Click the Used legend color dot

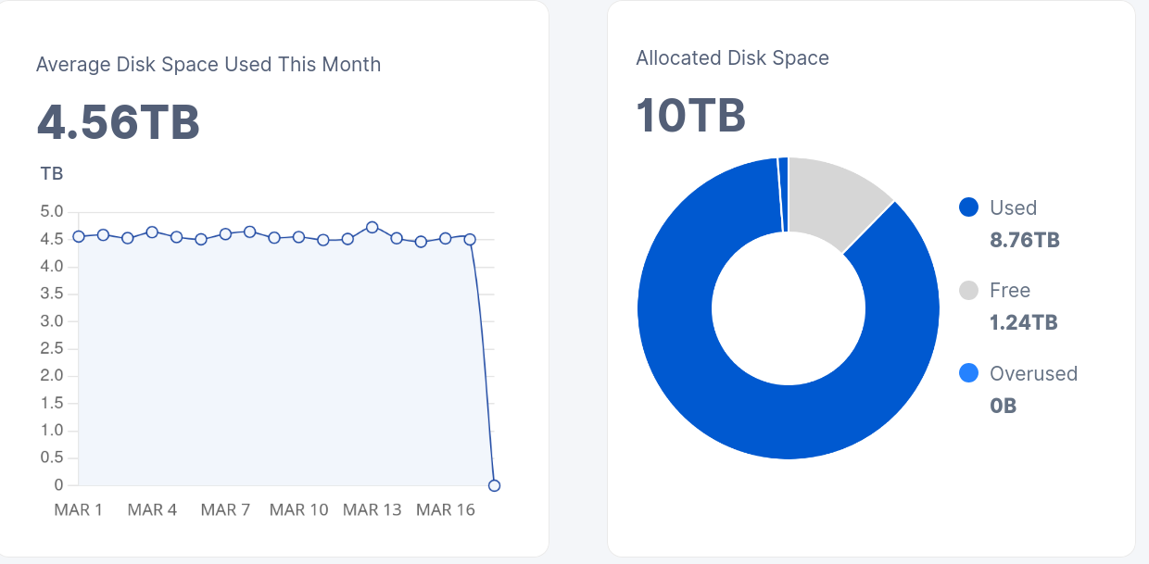(x=968, y=207)
